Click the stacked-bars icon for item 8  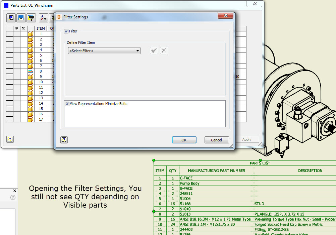(x=31, y=71)
